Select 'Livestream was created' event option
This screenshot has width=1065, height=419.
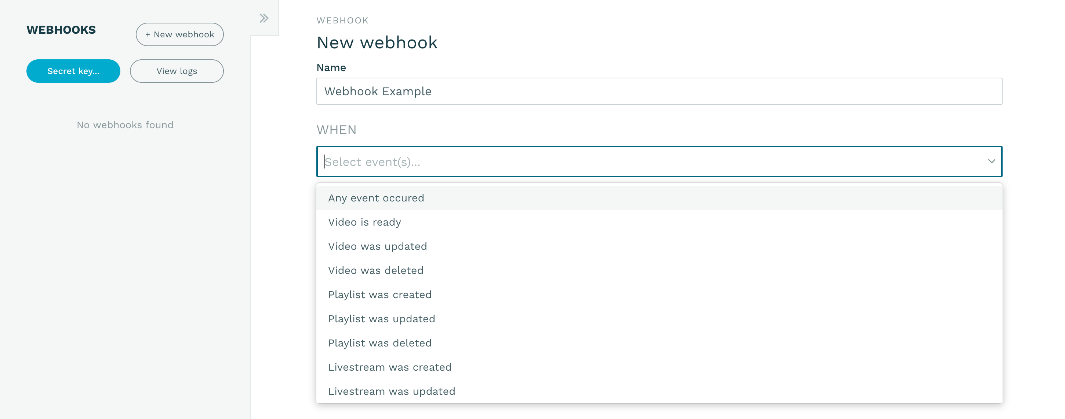[390, 367]
